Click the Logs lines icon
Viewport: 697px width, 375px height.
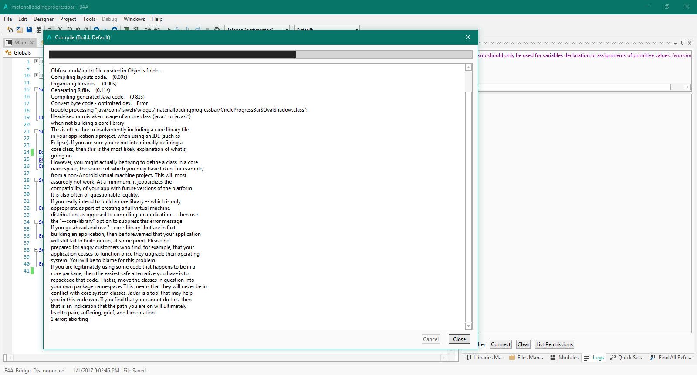point(587,358)
